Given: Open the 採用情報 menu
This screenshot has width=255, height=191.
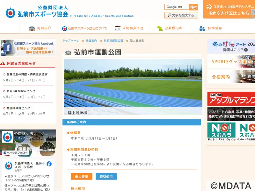Looking at the screenshot, I should pyautogui.click(x=211, y=28).
